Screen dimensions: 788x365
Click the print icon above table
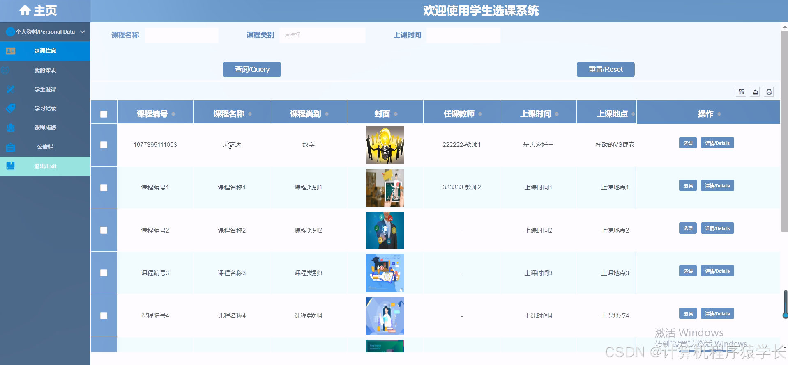click(x=769, y=92)
